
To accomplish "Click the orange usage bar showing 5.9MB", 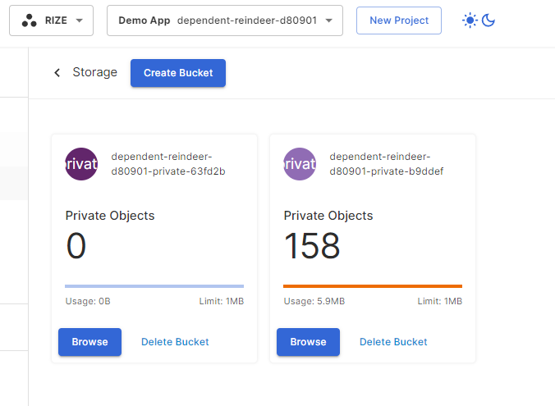I will pos(373,286).
